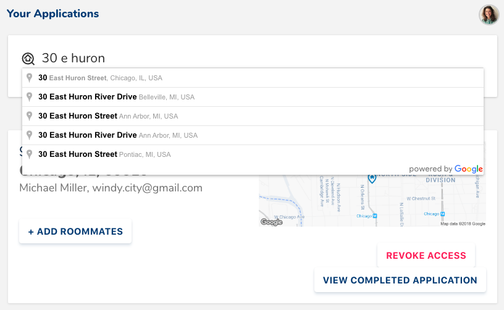Click the Add Roommates button
This screenshot has height=310, width=504.
[x=75, y=232]
